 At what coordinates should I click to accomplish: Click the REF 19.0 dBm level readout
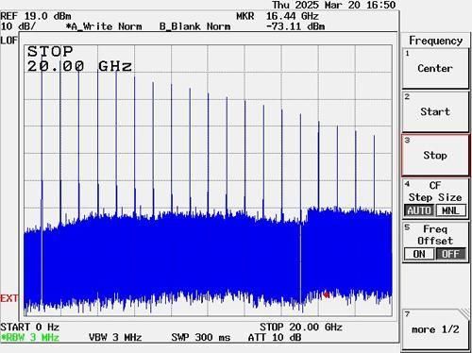pyautogui.click(x=36, y=16)
